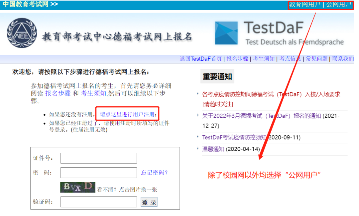Go to 返回TestDaF首页
Screen dimensions: 359x216
200,59
